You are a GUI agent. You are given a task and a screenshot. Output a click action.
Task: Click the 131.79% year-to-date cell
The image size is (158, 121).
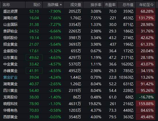pos(146,18)
